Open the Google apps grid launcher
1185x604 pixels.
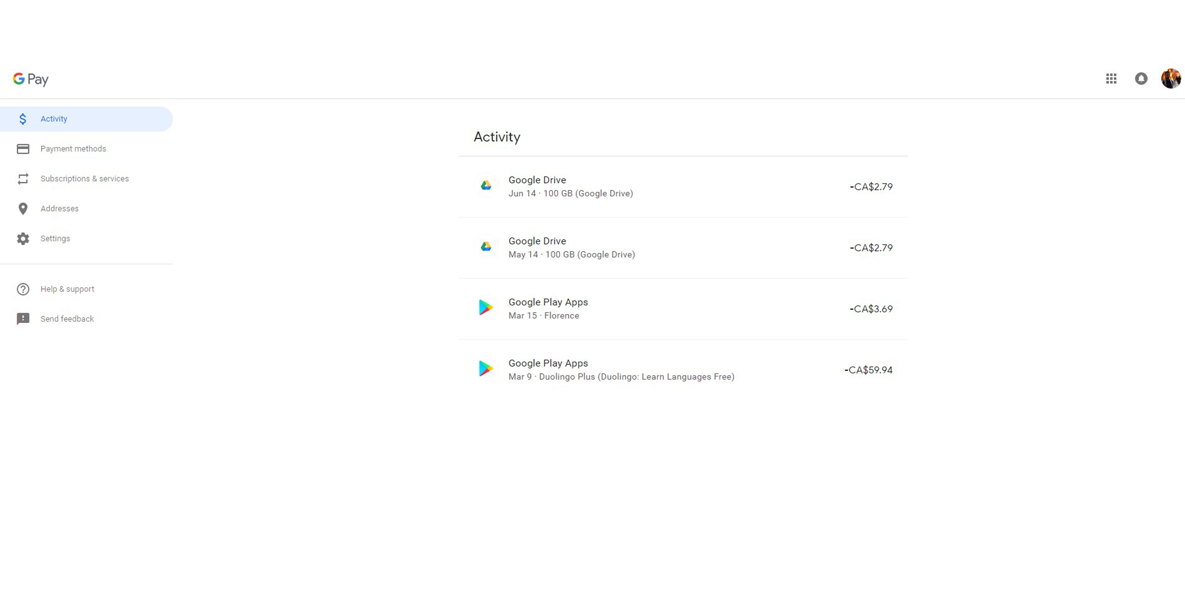(x=1111, y=79)
